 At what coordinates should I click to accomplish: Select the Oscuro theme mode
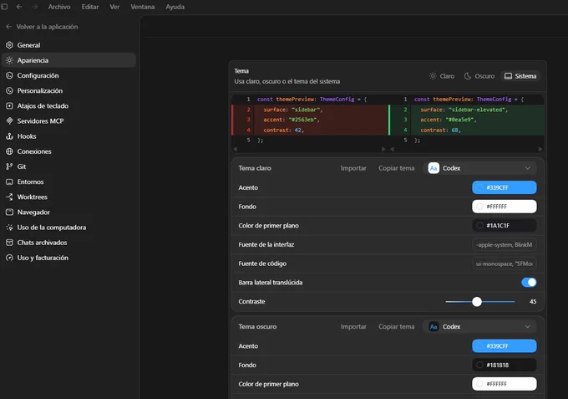coord(479,76)
